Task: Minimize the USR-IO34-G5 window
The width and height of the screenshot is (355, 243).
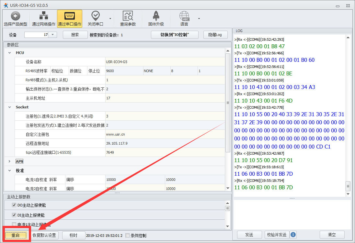Action: tap(338, 6)
